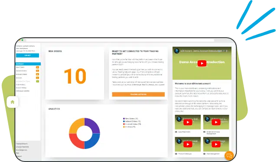Click the blue donut chart segment
Screen dimensions: 277x162
[93, 142]
